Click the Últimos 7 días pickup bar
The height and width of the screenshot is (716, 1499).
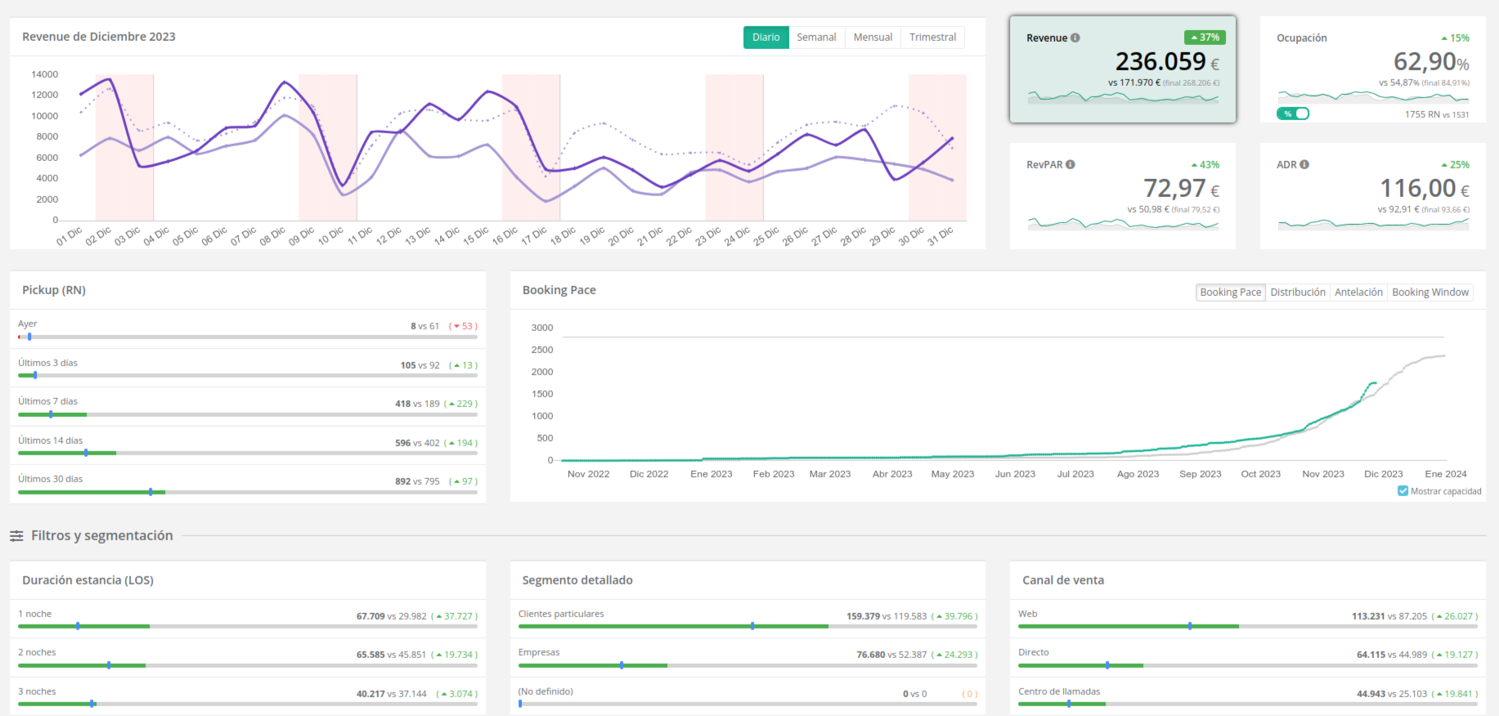[x=248, y=414]
